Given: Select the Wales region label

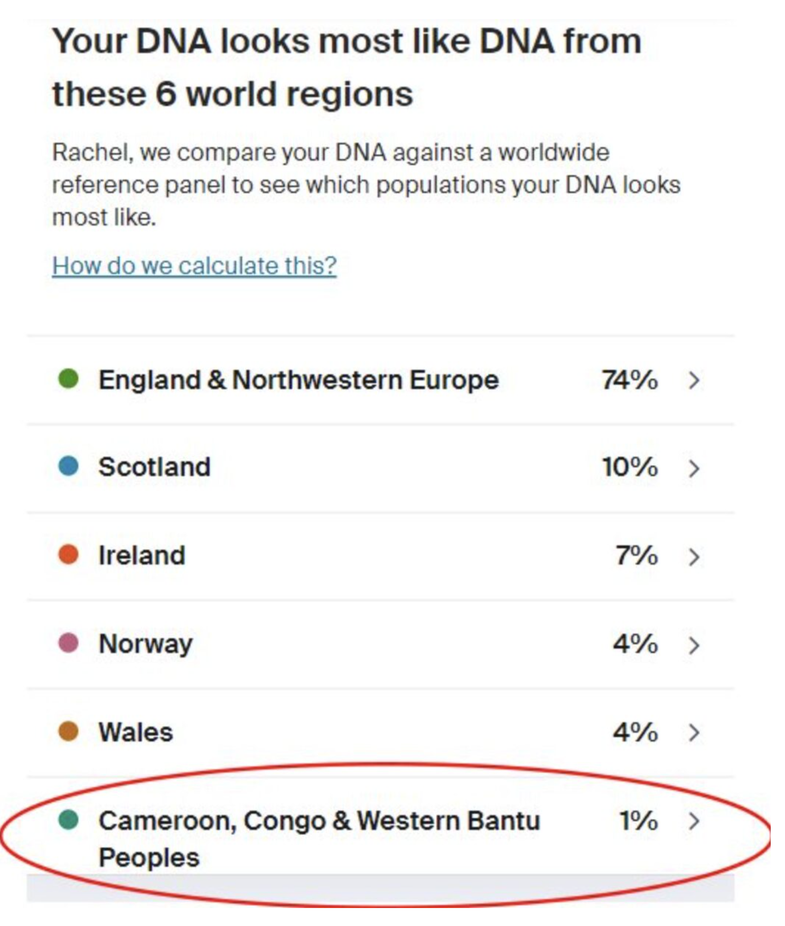Looking at the screenshot, I should pos(136,732).
